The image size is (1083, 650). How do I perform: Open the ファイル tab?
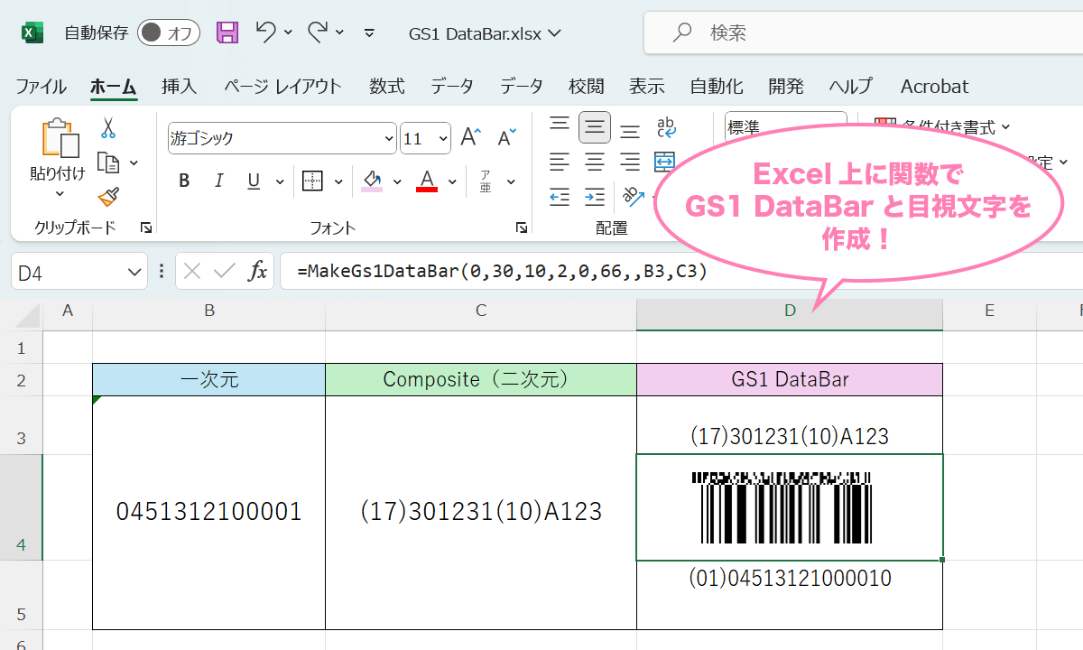tap(41, 87)
